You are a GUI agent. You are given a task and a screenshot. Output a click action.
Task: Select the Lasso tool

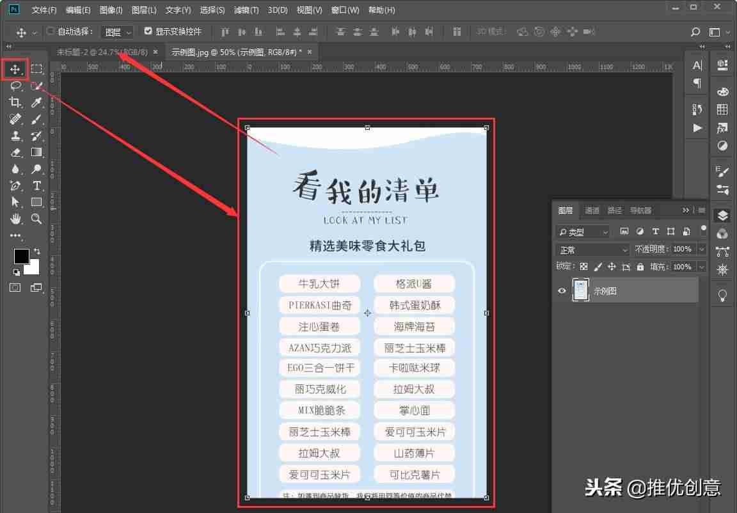[15, 86]
